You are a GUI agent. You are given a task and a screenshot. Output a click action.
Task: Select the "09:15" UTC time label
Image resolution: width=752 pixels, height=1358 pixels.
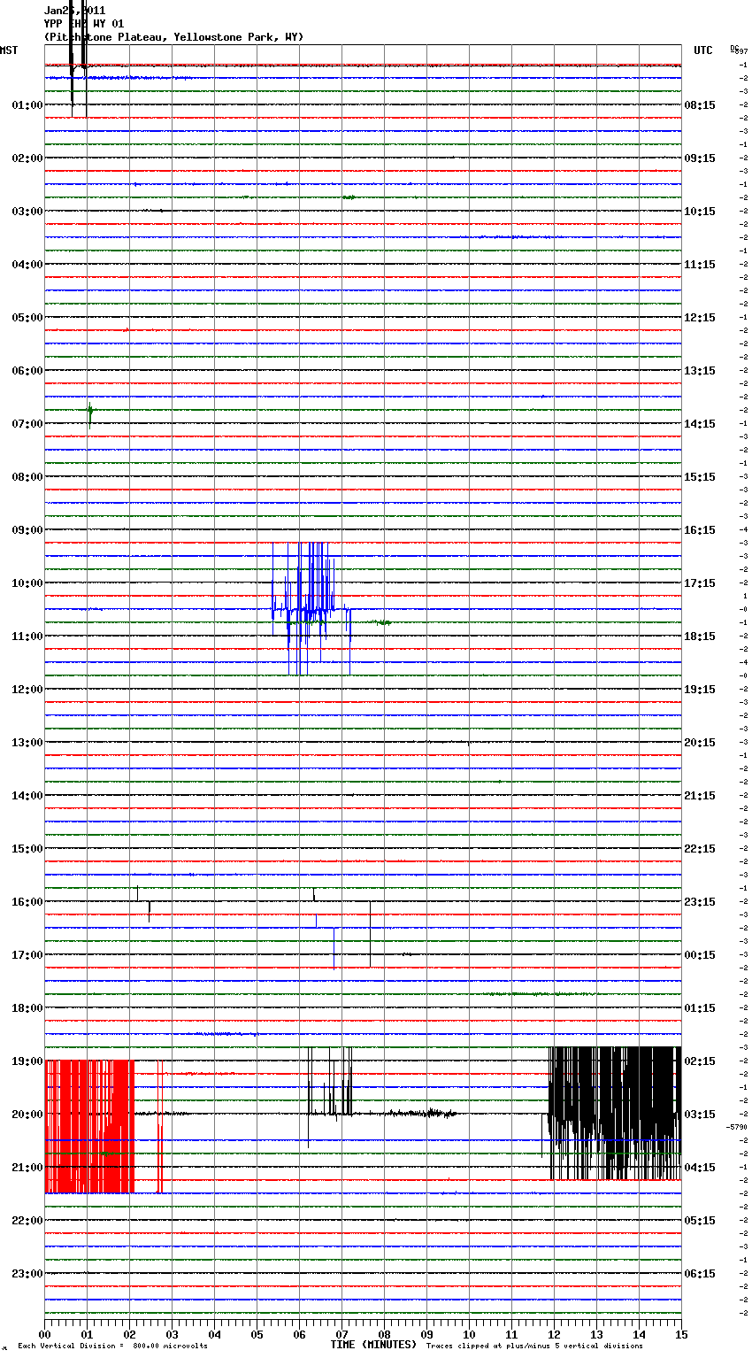point(700,158)
